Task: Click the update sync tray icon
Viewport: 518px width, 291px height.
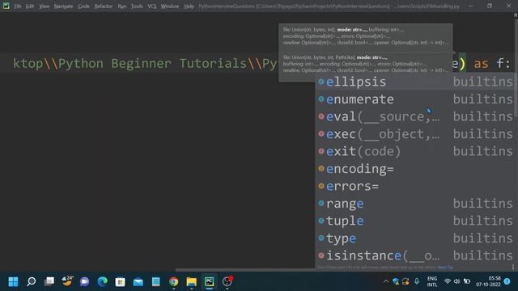Action: 405,281
